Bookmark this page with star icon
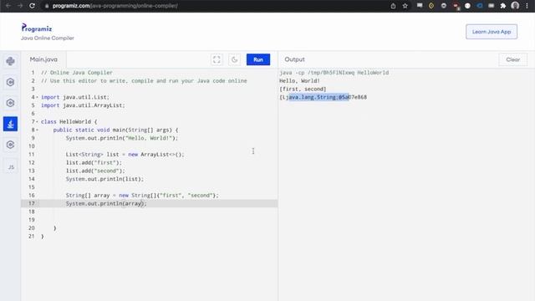This screenshot has width=535, height=301. point(405,6)
